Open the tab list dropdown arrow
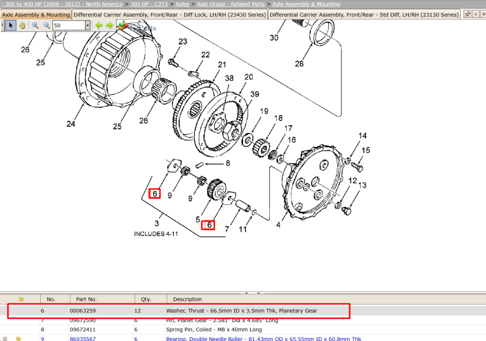 coord(483,14)
